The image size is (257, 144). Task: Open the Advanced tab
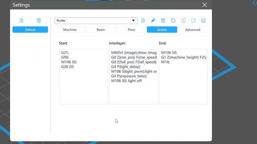point(193,30)
